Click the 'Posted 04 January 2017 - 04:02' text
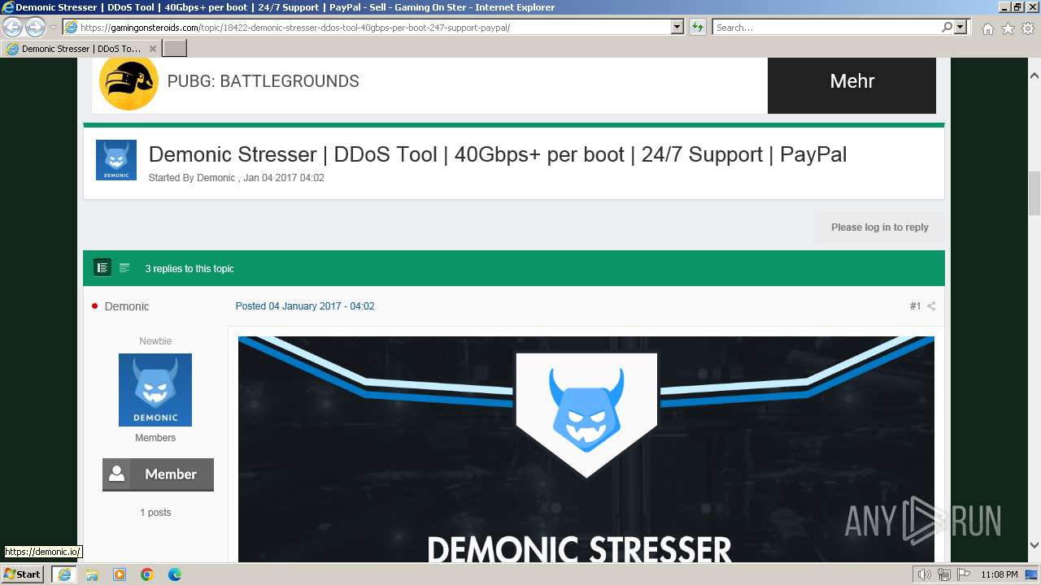Screen dimensions: 1041x585 (305, 306)
